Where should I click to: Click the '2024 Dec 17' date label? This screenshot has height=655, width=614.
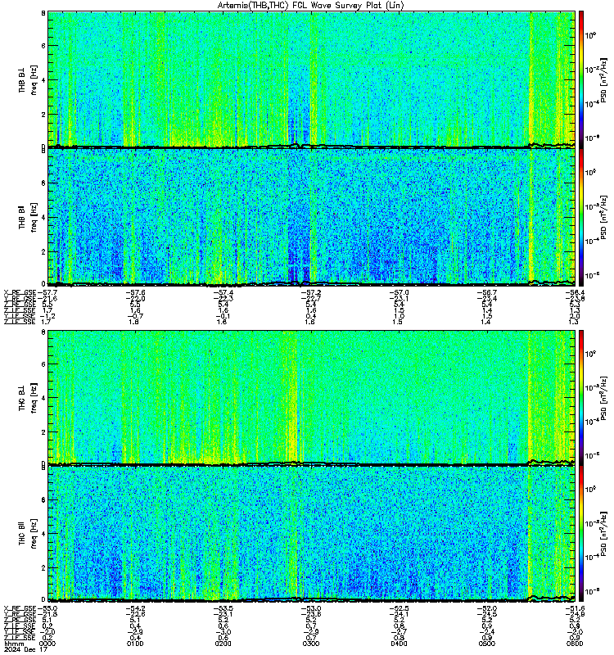tap(25, 649)
